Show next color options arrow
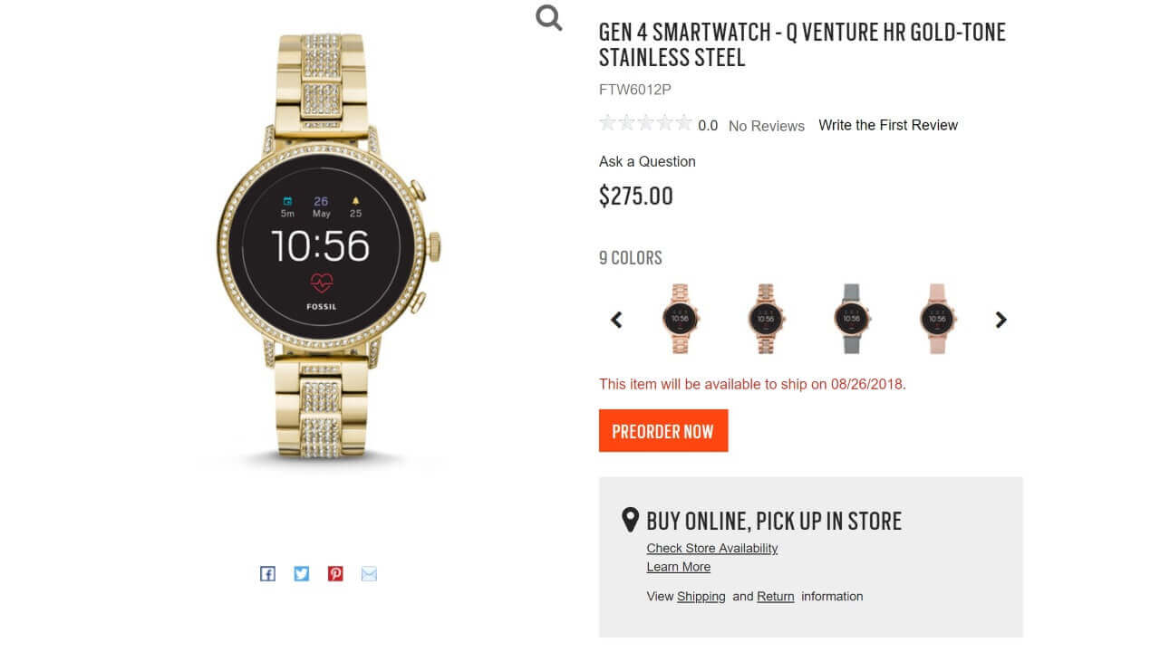Viewport: 1160px width, 652px height. click(1000, 320)
